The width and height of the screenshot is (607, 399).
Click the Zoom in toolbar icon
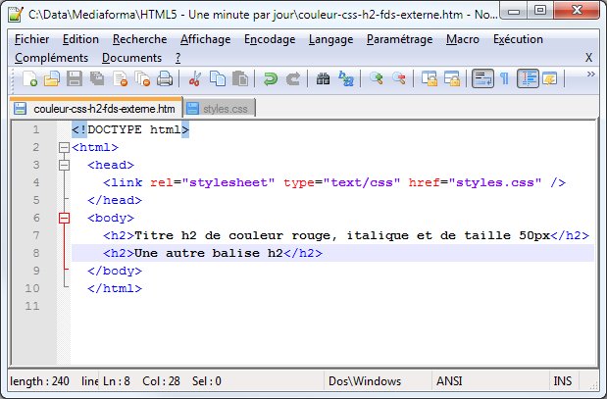point(377,79)
